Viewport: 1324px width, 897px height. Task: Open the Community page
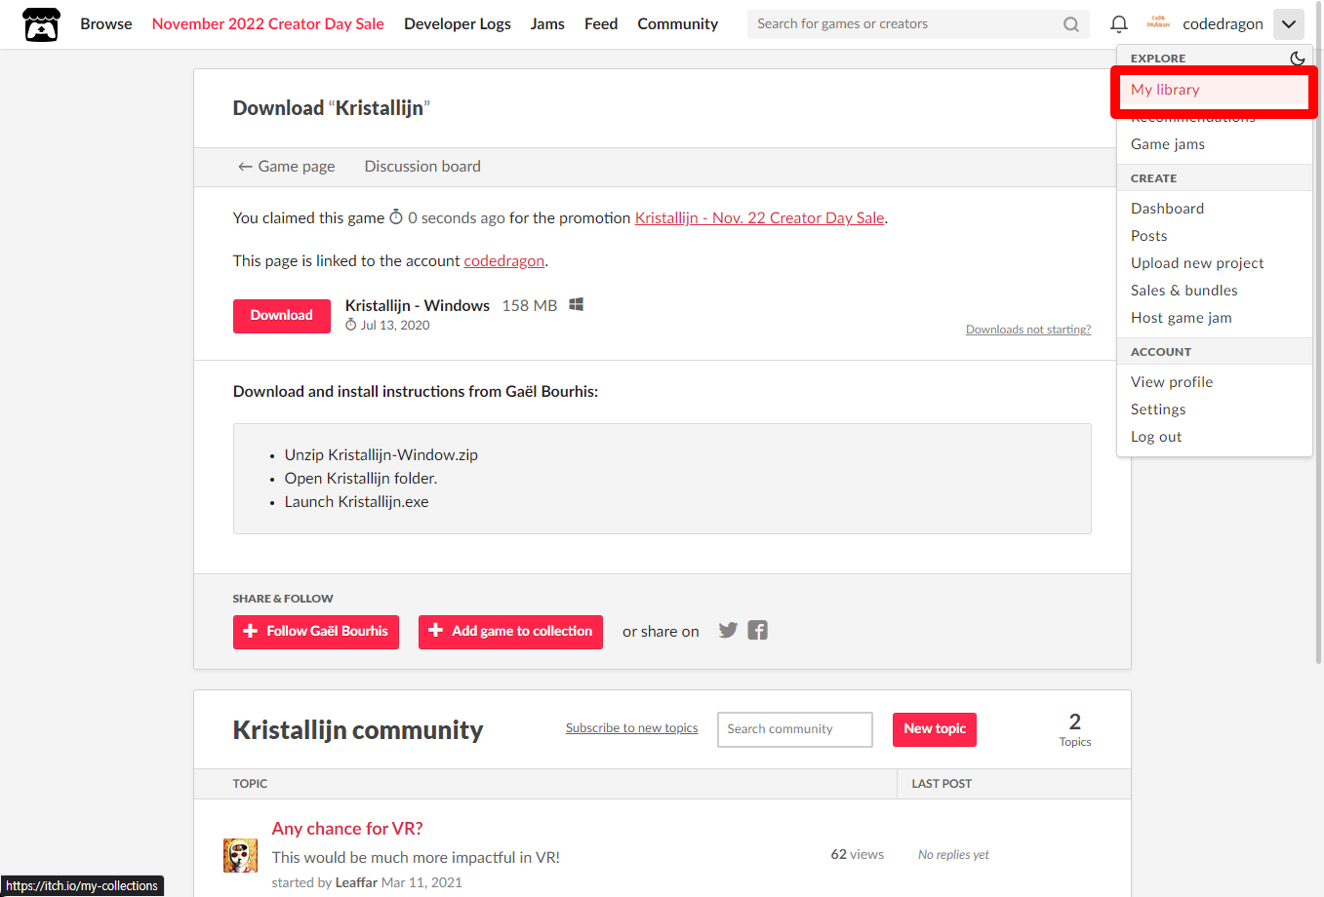click(678, 23)
